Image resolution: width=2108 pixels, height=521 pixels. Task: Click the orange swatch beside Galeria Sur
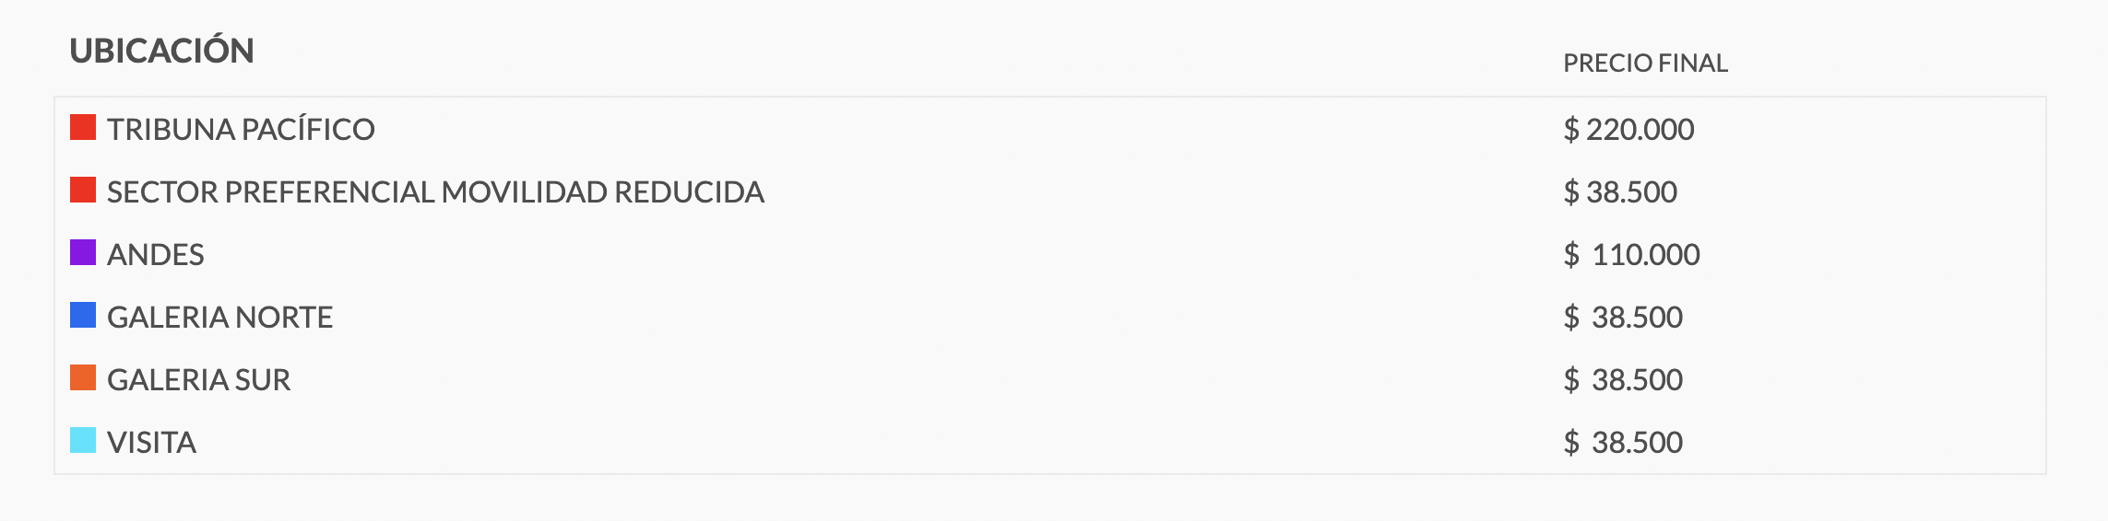click(83, 377)
